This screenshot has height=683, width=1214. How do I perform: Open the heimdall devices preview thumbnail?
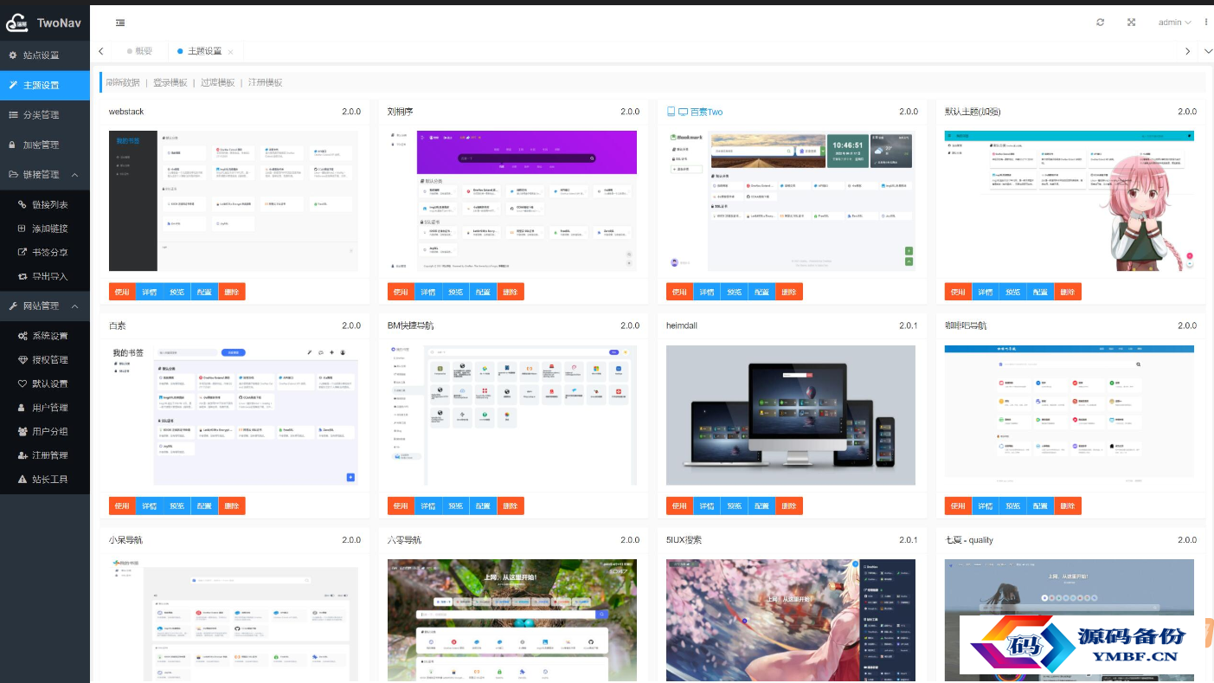[x=791, y=416]
